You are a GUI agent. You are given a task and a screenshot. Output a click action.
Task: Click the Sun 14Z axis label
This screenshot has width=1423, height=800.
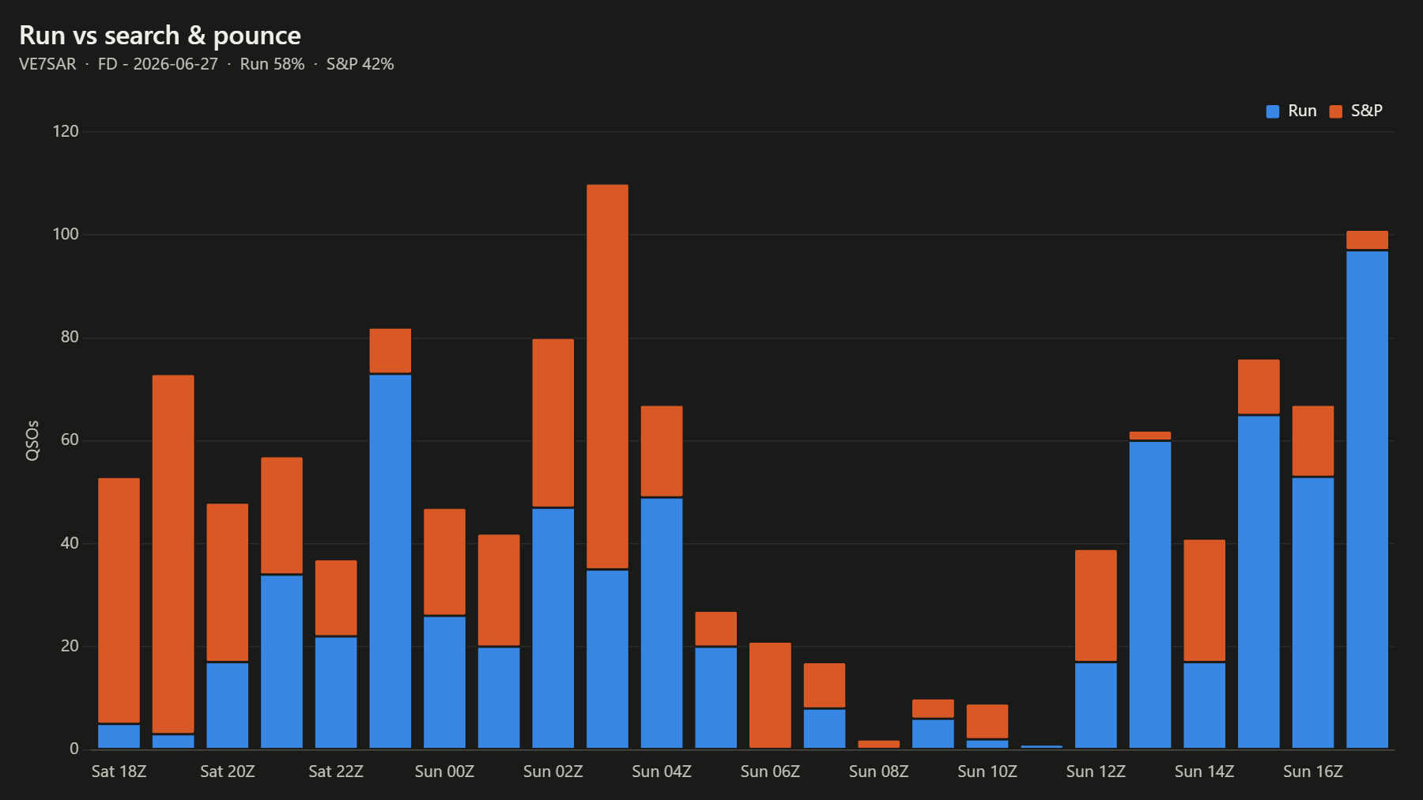pos(1204,772)
